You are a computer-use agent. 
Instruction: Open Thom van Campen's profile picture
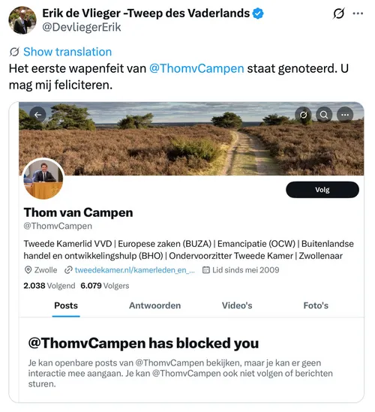coord(43,179)
